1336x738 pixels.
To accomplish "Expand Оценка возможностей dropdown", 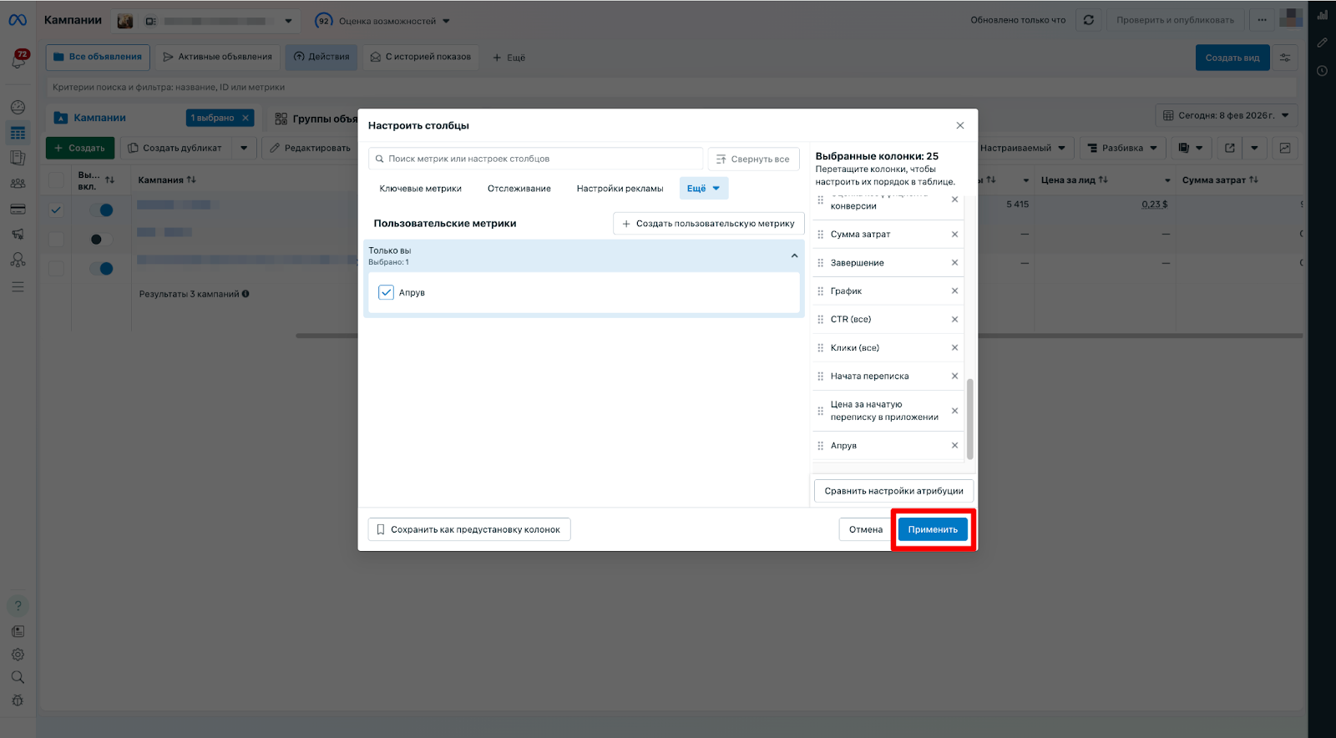I will [383, 21].
